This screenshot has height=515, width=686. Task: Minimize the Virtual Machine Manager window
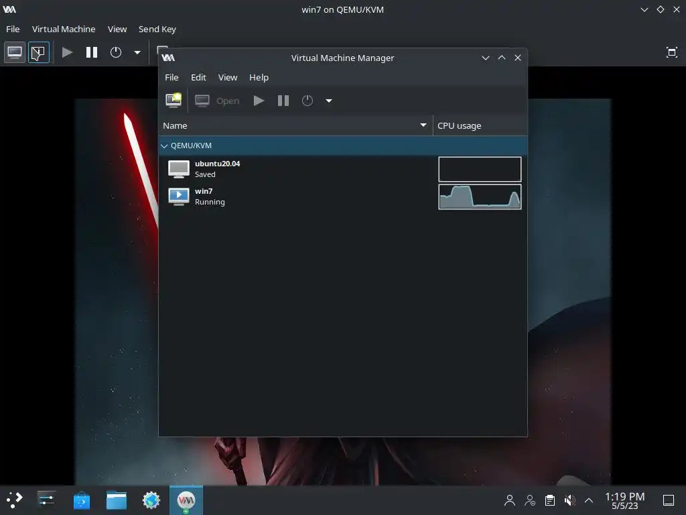coord(485,58)
